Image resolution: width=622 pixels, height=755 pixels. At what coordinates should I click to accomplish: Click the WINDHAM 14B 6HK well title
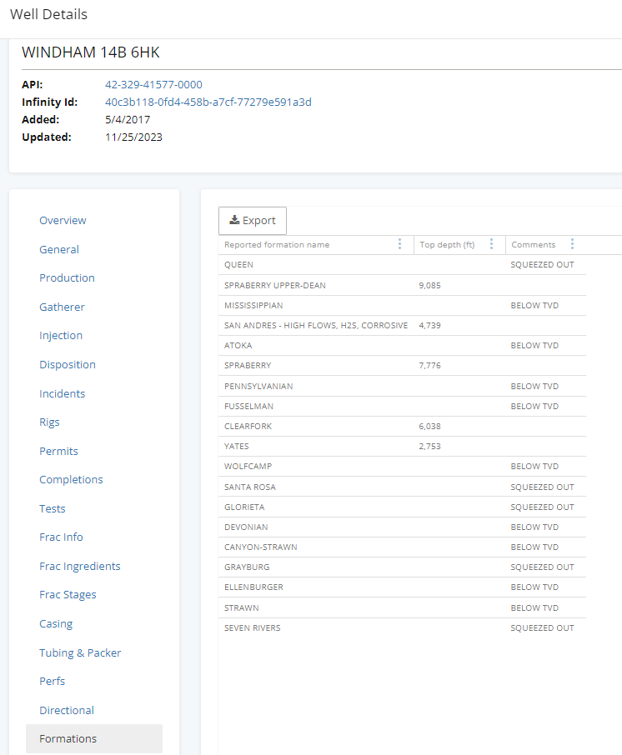point(91,52)
